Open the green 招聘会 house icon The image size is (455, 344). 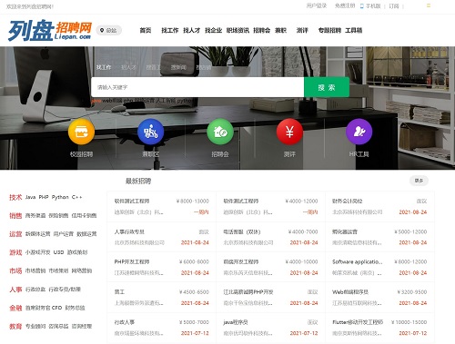click(220, 132)
